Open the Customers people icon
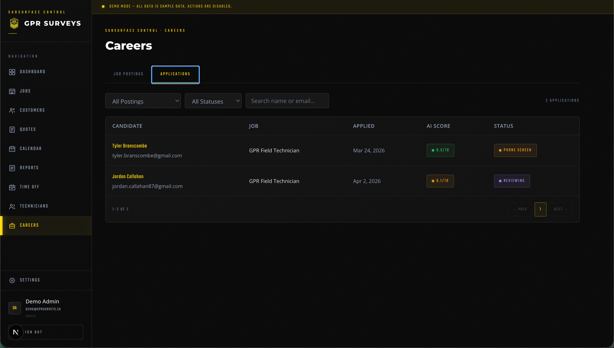This screenshot has width=614, height=348. [x=12, y=111]
